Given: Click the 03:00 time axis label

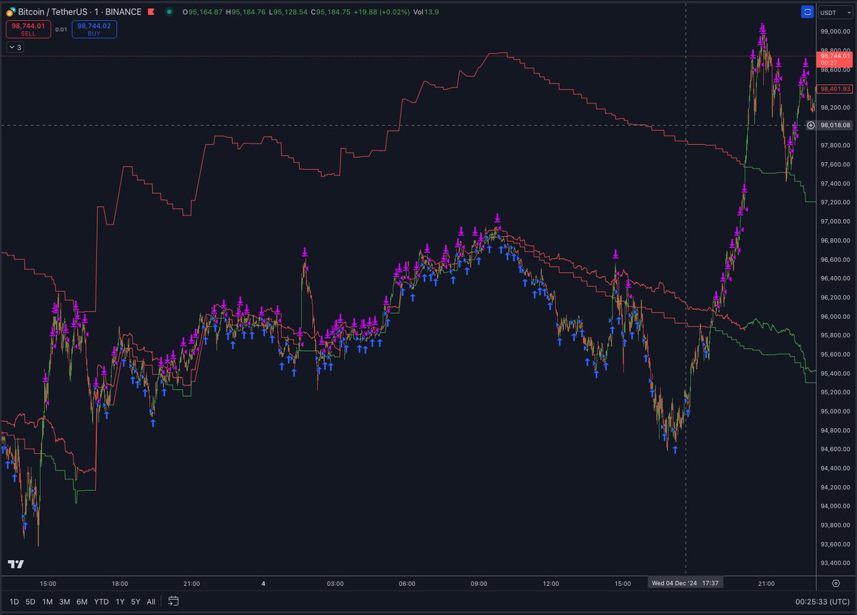Looking at the screenshot, I should click(335, 583).
